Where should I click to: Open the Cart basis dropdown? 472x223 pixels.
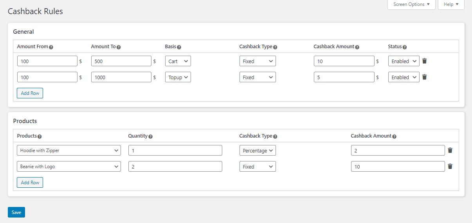(178, 61)
